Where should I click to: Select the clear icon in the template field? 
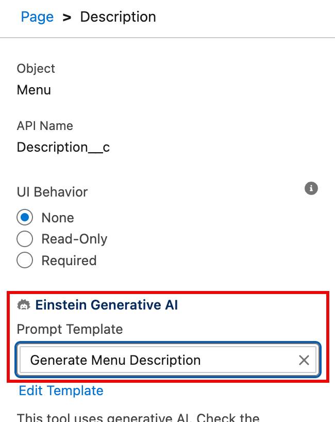pyautogui.click(x=304, y=360)
